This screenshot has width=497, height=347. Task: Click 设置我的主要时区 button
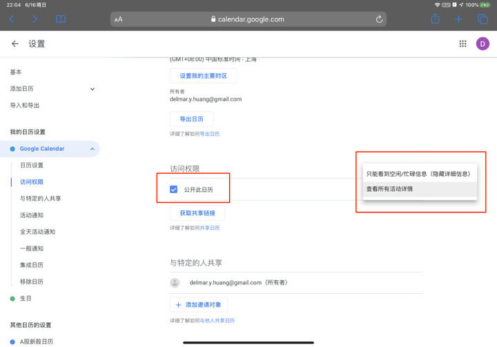click(203, 76)
